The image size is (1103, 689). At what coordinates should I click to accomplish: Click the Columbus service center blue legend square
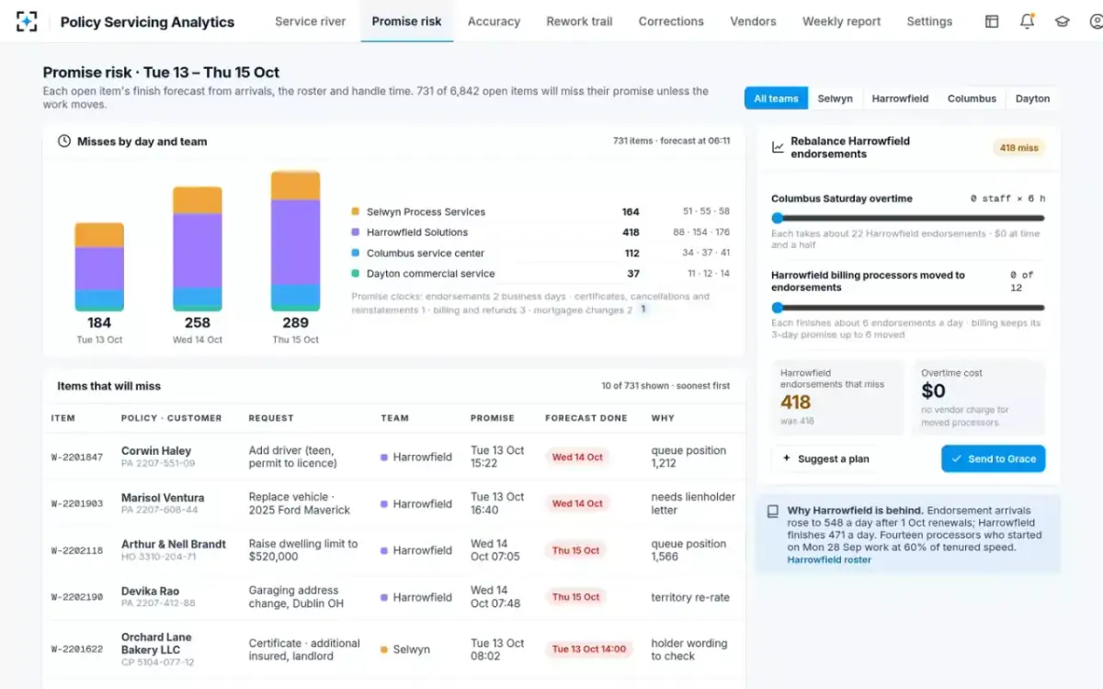pos(356,253)
